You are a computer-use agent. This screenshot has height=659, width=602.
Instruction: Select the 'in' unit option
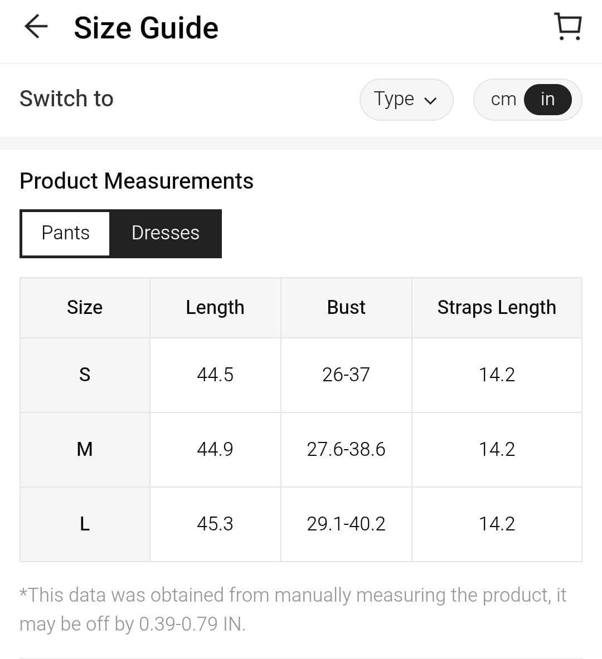tap(547, 99)
